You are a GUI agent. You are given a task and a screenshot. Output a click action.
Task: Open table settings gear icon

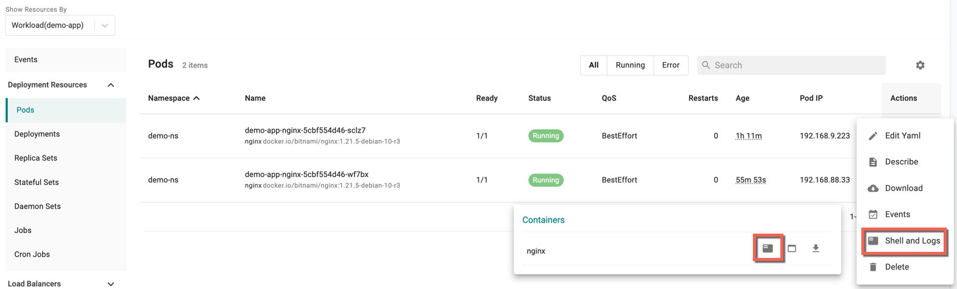[920, 65]
